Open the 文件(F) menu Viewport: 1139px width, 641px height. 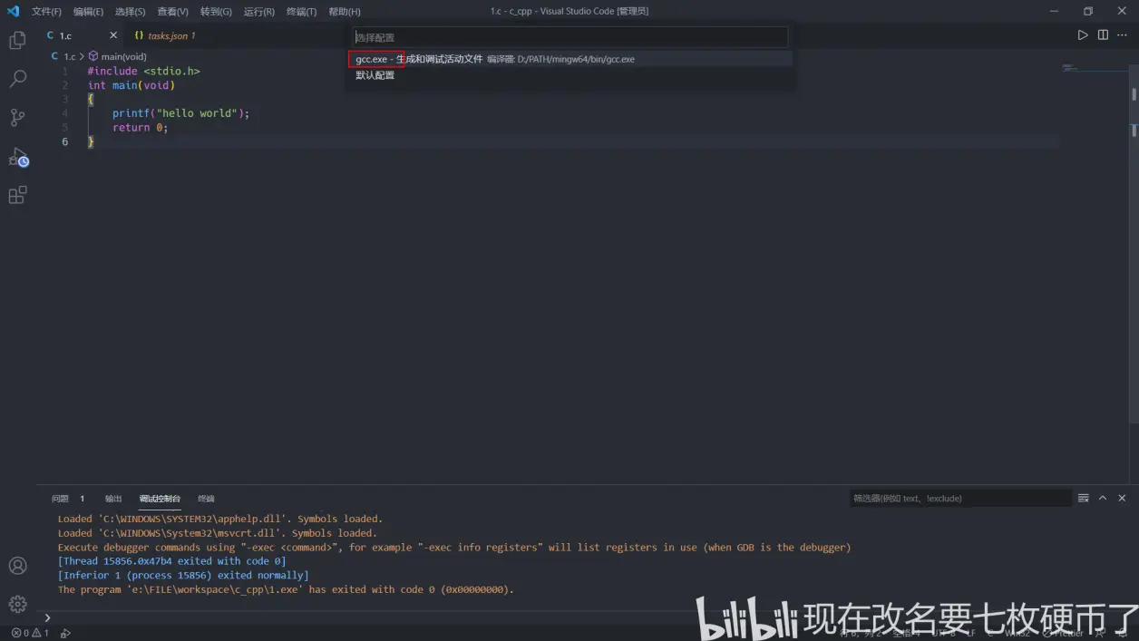pyautogui.click(x=46, y=11)
